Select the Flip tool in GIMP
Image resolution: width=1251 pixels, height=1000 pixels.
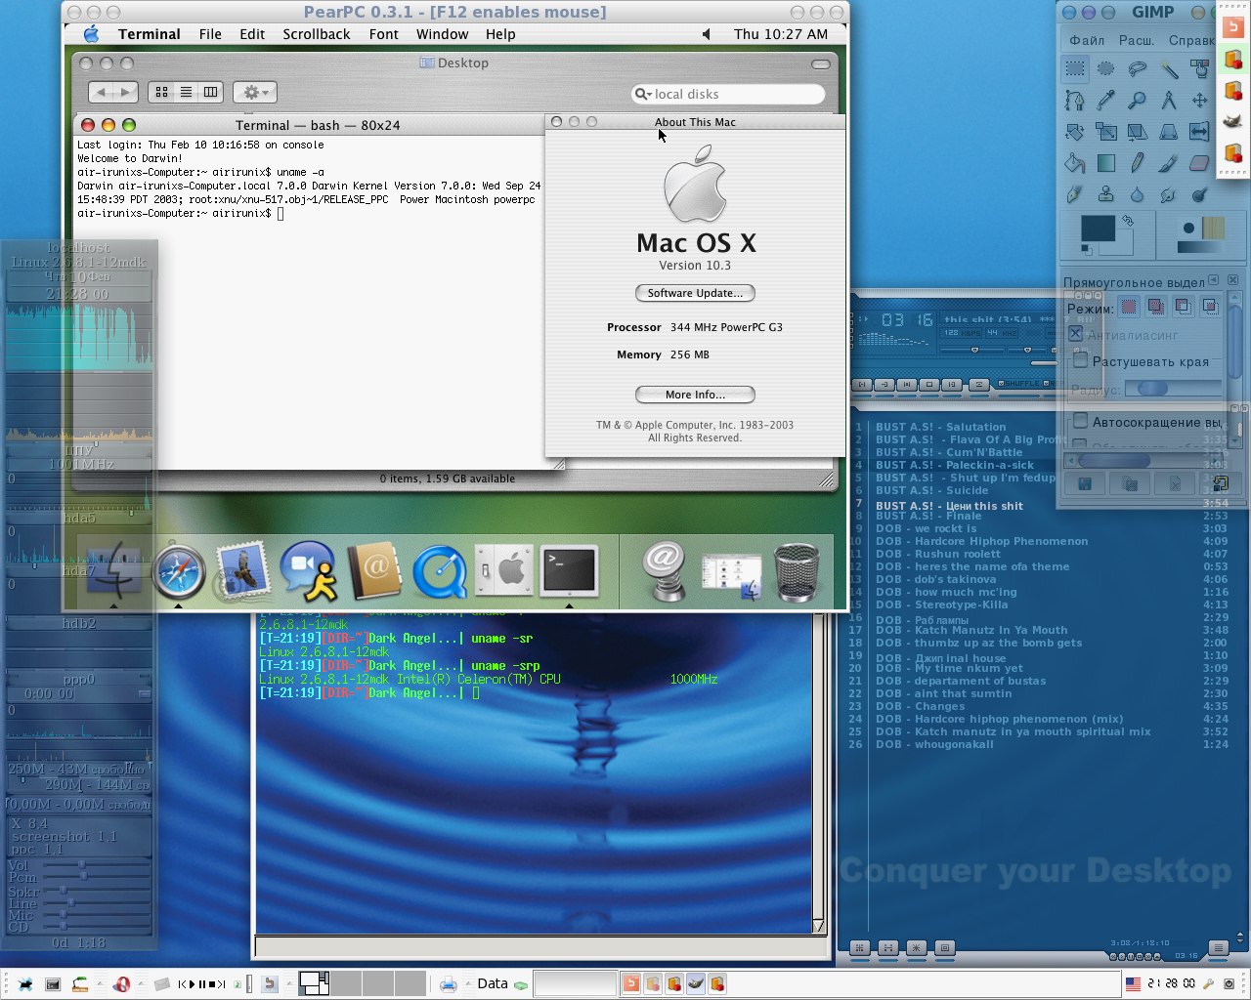click(1200, 131)
